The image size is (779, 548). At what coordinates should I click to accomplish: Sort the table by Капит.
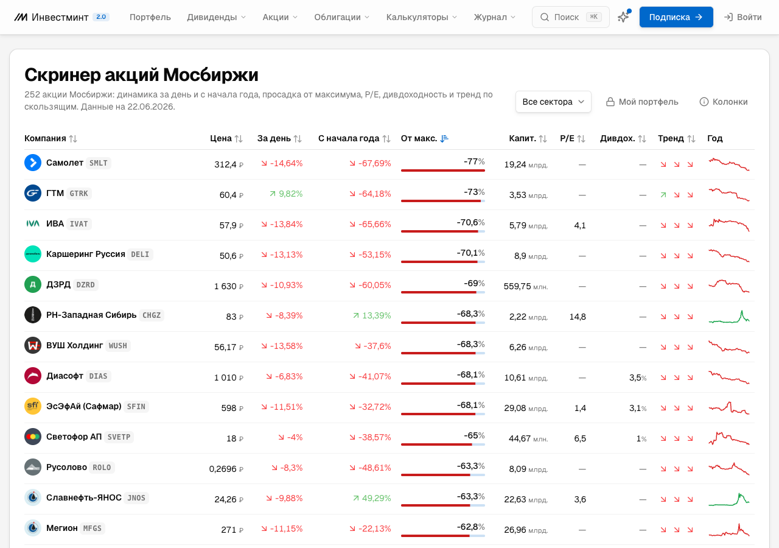coord(528,138)
